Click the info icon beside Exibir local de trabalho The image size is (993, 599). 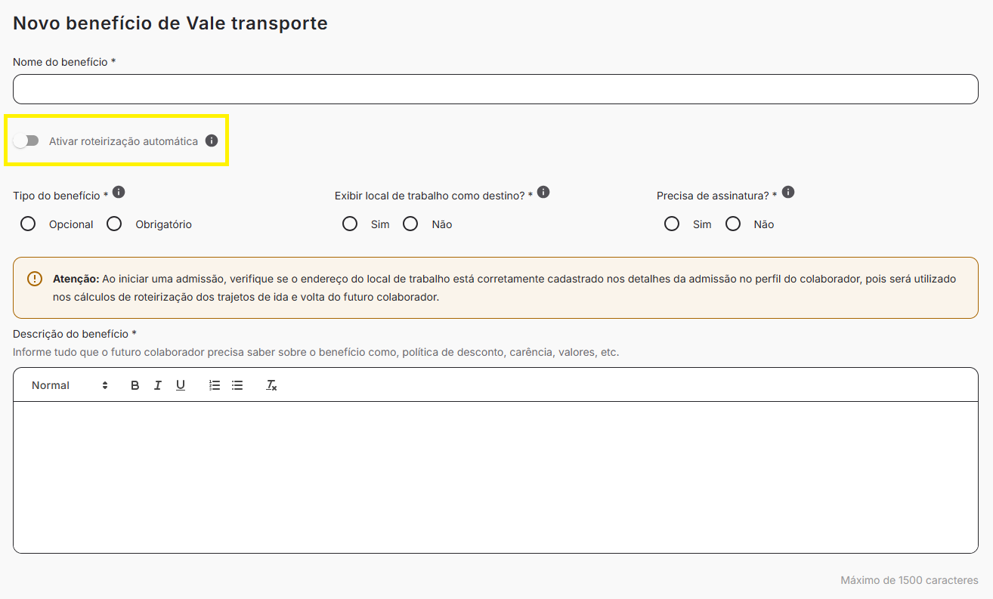point(543,192)
